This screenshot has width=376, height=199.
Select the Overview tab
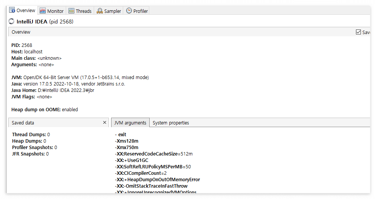point(22,10)
